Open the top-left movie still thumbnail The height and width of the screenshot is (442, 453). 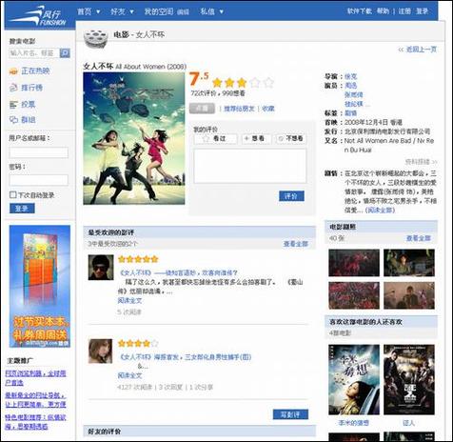point(354,263)
